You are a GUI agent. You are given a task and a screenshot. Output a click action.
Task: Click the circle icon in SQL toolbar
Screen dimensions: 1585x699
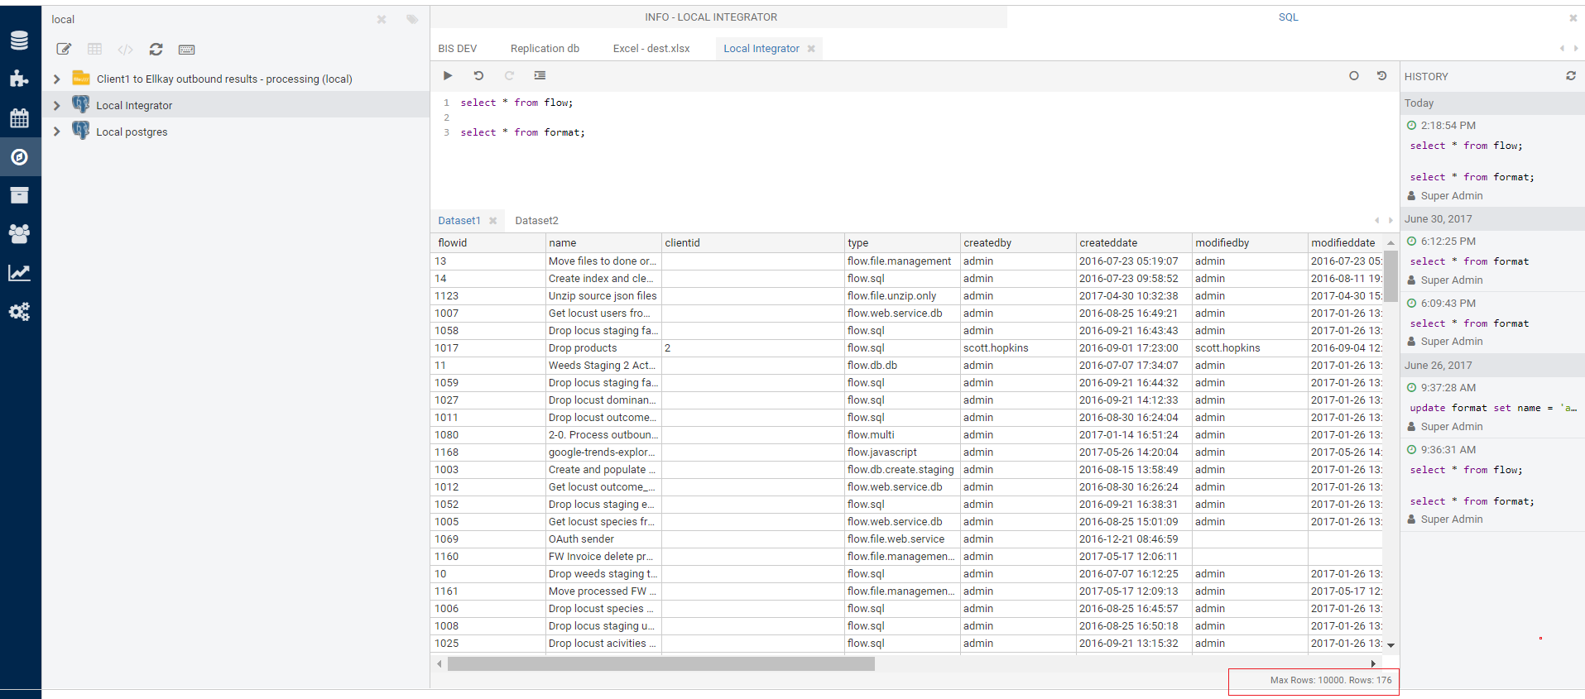coord(1354,75)
